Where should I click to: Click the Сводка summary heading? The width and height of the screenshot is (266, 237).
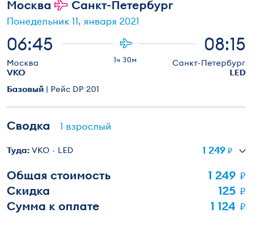tap(29, 126)
